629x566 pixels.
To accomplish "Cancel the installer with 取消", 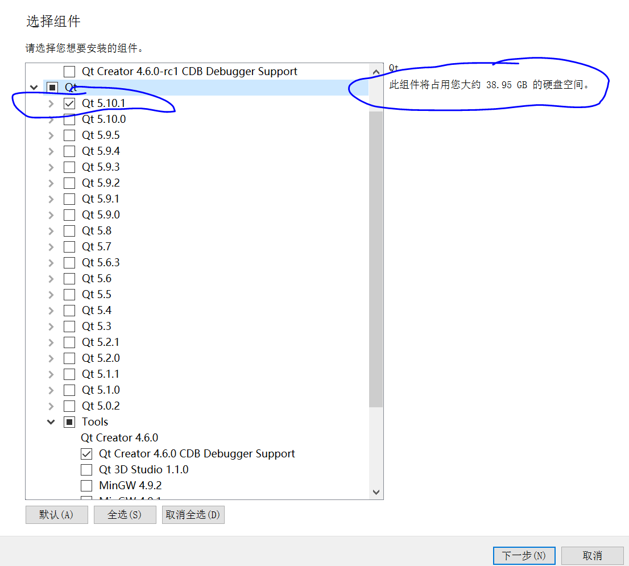I will tap(592, 556).
